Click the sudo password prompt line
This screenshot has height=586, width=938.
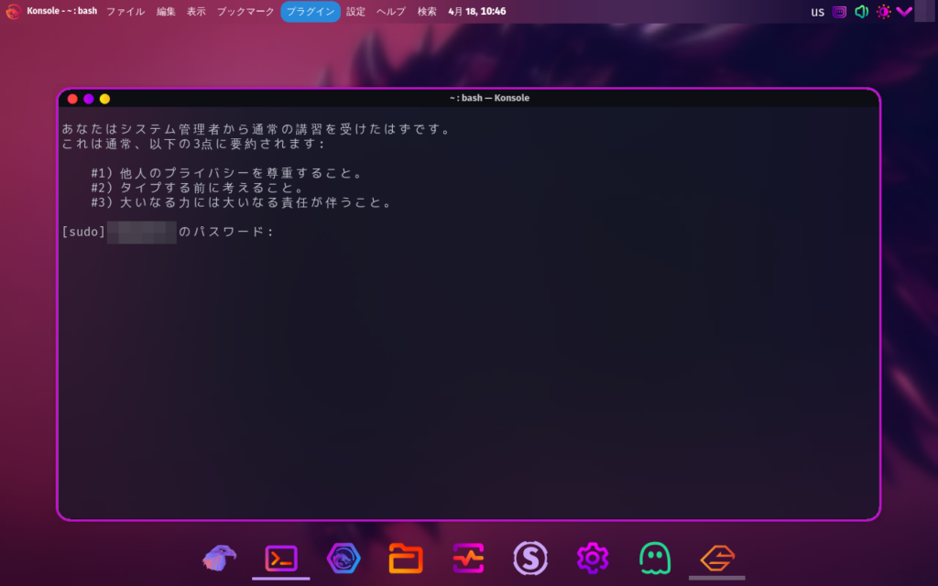169,232
